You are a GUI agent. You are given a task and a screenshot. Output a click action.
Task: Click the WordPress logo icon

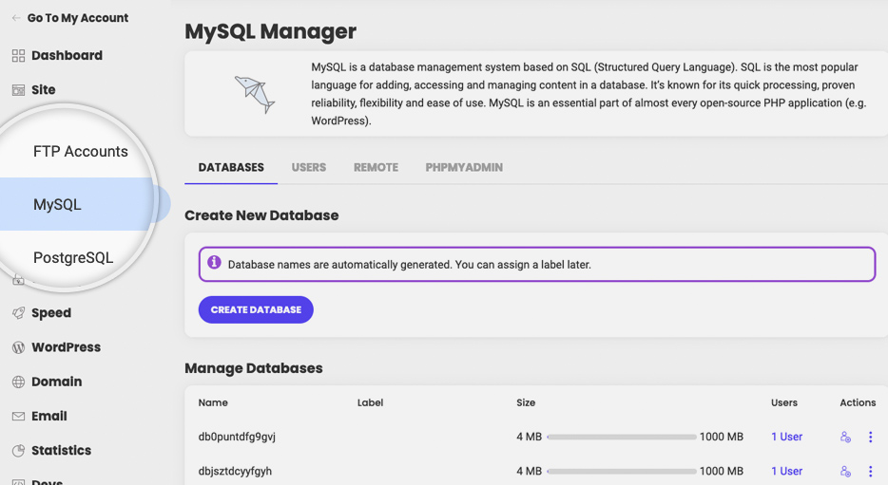click(x=18, y=347)
